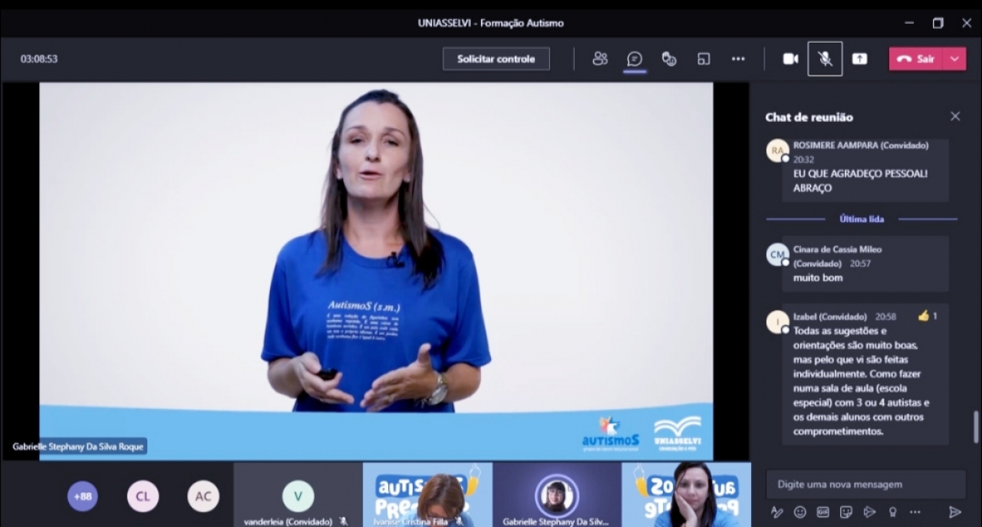The image size is (982, 527).
Task: Hide the meeting chat via toolbar icon
Action: pyautogui.click(x=634, y=59)
